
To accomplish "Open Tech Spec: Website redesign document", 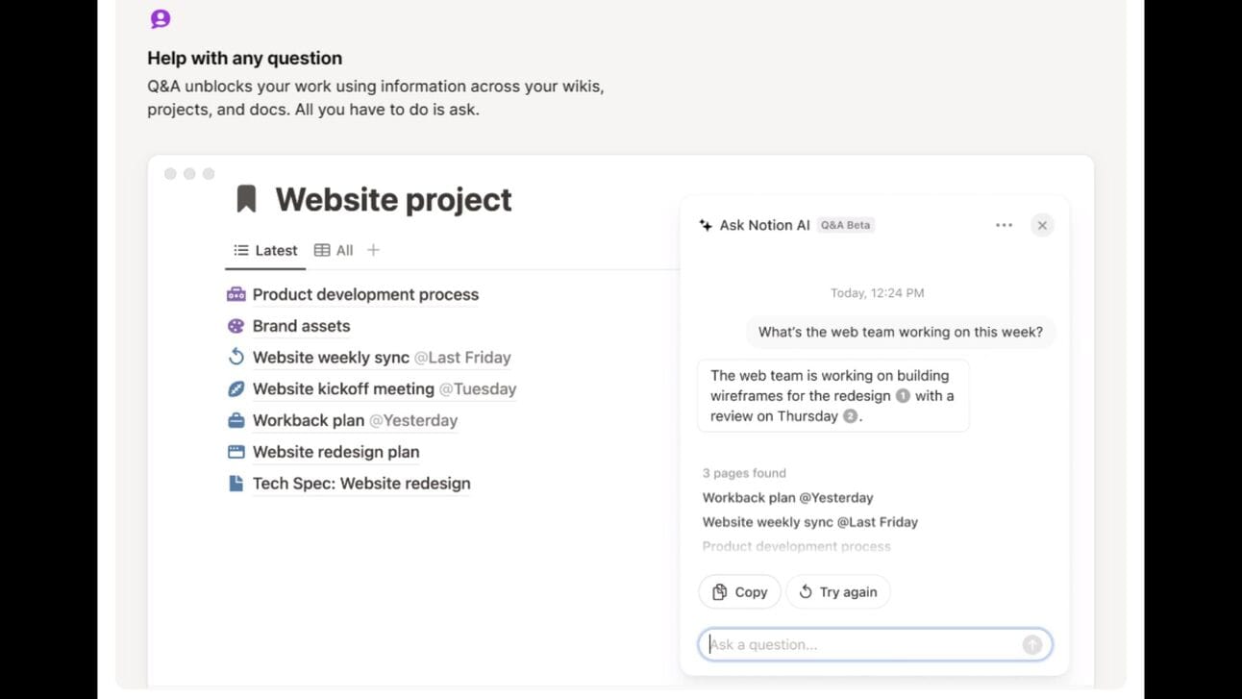I will 361,484.
